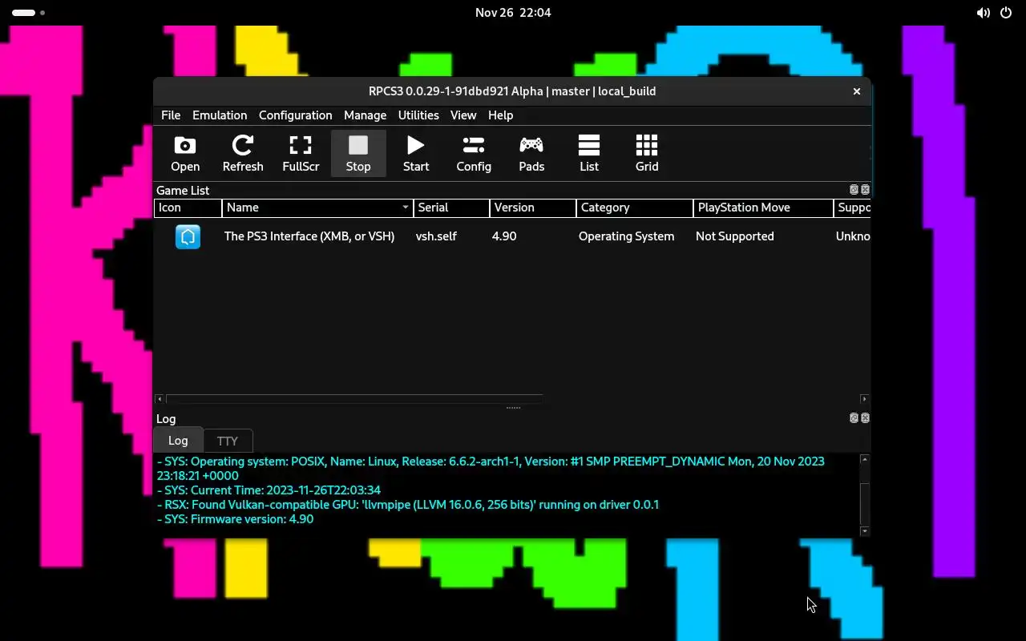Click the game list left scroll arrow
The image size is (1026, 641).
tap(160, 399)
